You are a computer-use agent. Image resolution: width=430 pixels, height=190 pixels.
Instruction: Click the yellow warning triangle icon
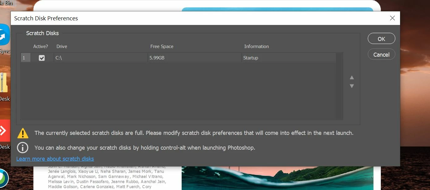click(23, 133)
